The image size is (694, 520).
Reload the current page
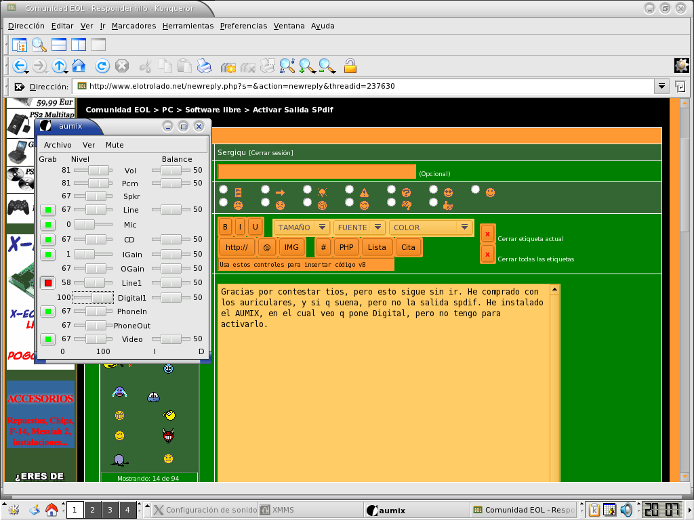102,66
